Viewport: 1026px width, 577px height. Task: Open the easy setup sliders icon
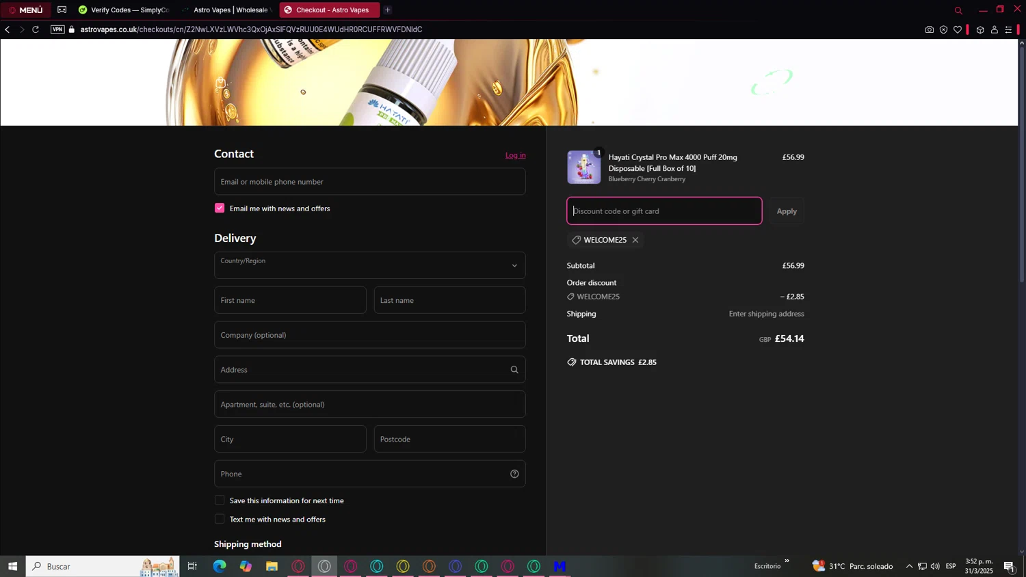tap(1008, 29)
